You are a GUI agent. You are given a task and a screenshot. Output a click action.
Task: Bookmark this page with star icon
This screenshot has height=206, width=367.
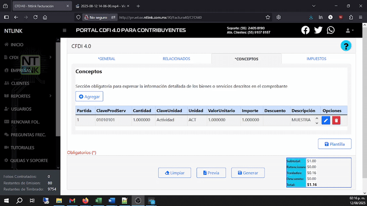pyautogui.click(x=268, y=17)
